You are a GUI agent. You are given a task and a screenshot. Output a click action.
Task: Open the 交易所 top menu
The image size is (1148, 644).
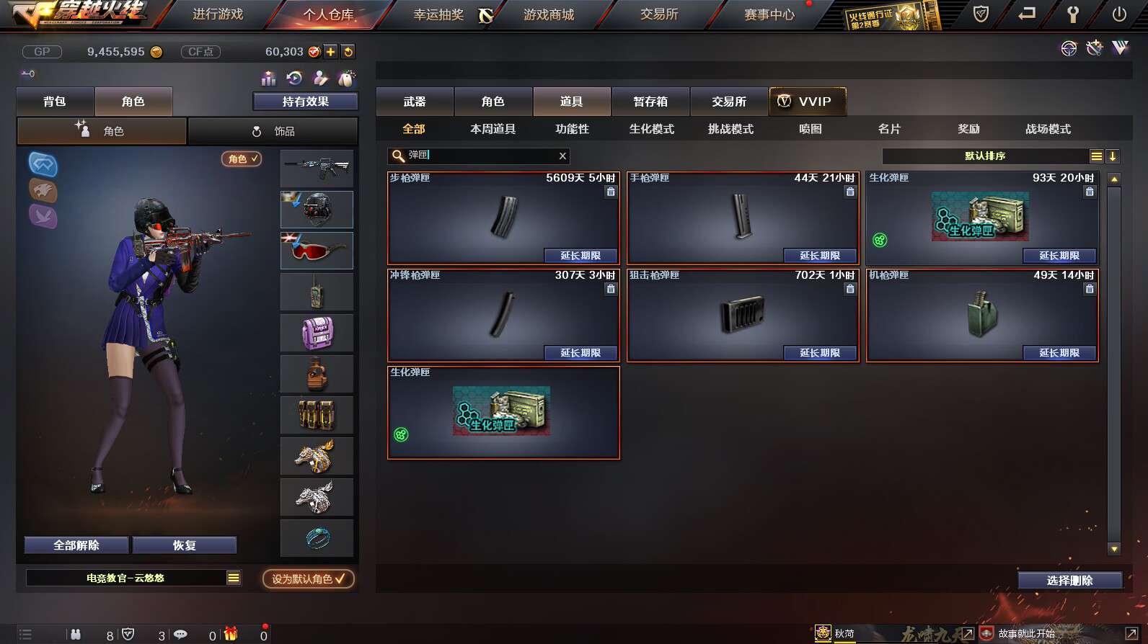(x=659, y=14)
